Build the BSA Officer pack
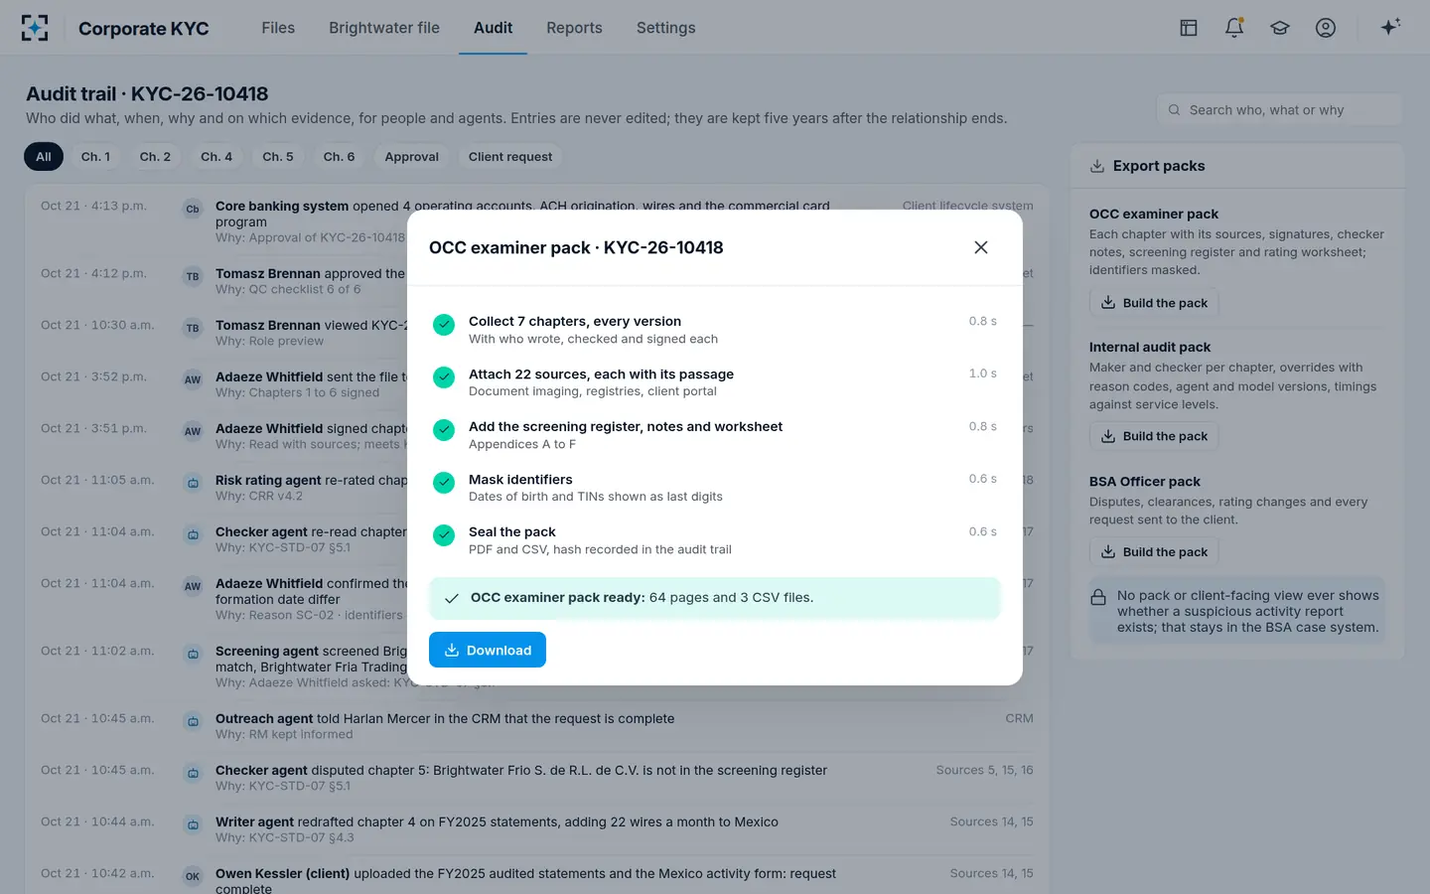1430x894 pixels. point(1154,552)
